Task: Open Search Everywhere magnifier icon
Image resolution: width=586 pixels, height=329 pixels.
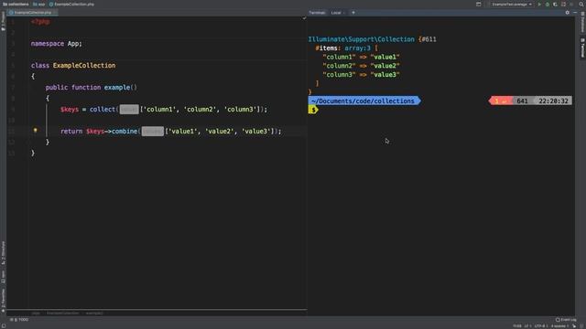Action: [x=581, y=4]
